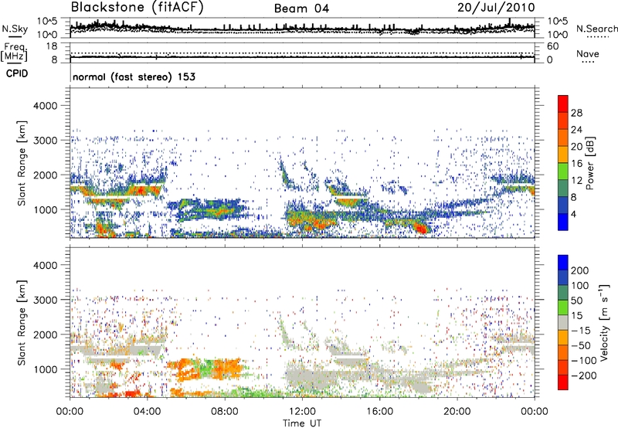Click the '4' tick on Power colorbar
This screenshot has width=618, height=428.
point(573,214)
